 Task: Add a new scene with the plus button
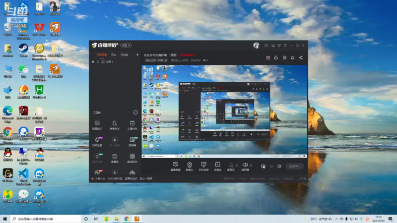click(137, 55)
